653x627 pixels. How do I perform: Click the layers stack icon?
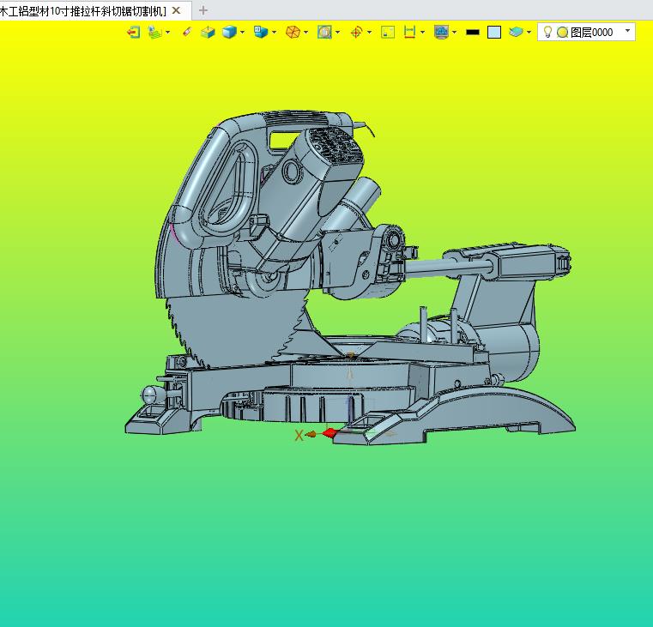click(516, 32)
